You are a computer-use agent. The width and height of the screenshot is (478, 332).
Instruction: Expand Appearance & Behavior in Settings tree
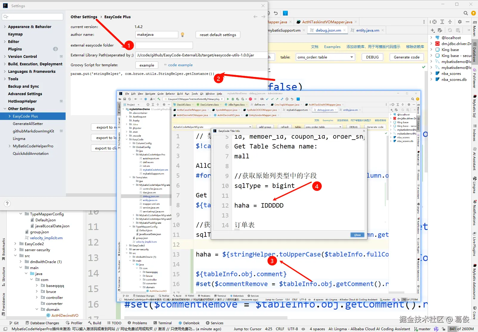[5, 27]
